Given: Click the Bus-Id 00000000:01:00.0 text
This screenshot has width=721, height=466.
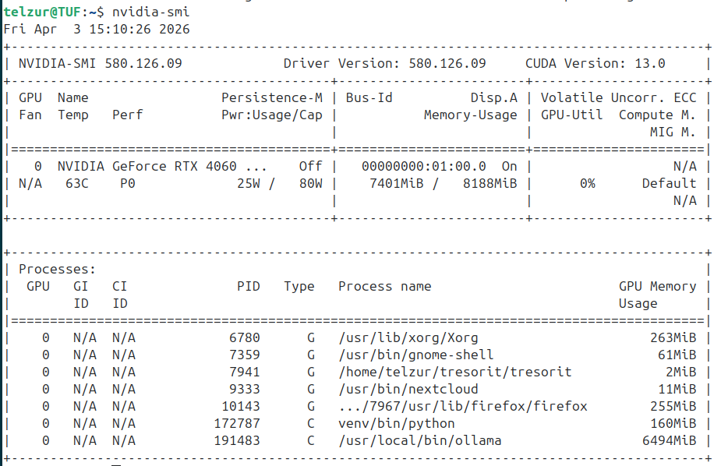Looking at the screenshot, I should point(423,166).
